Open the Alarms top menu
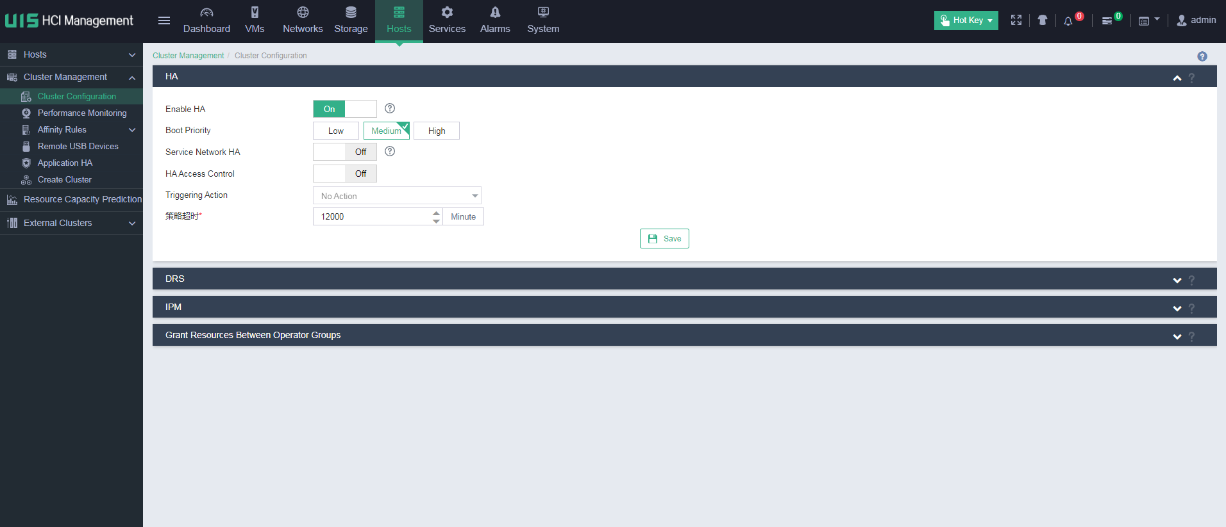The image size is (1226, 527). [x=495, y=20]
